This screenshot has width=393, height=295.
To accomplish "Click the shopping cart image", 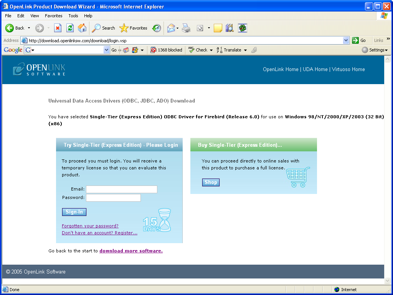I will point(298,177).
